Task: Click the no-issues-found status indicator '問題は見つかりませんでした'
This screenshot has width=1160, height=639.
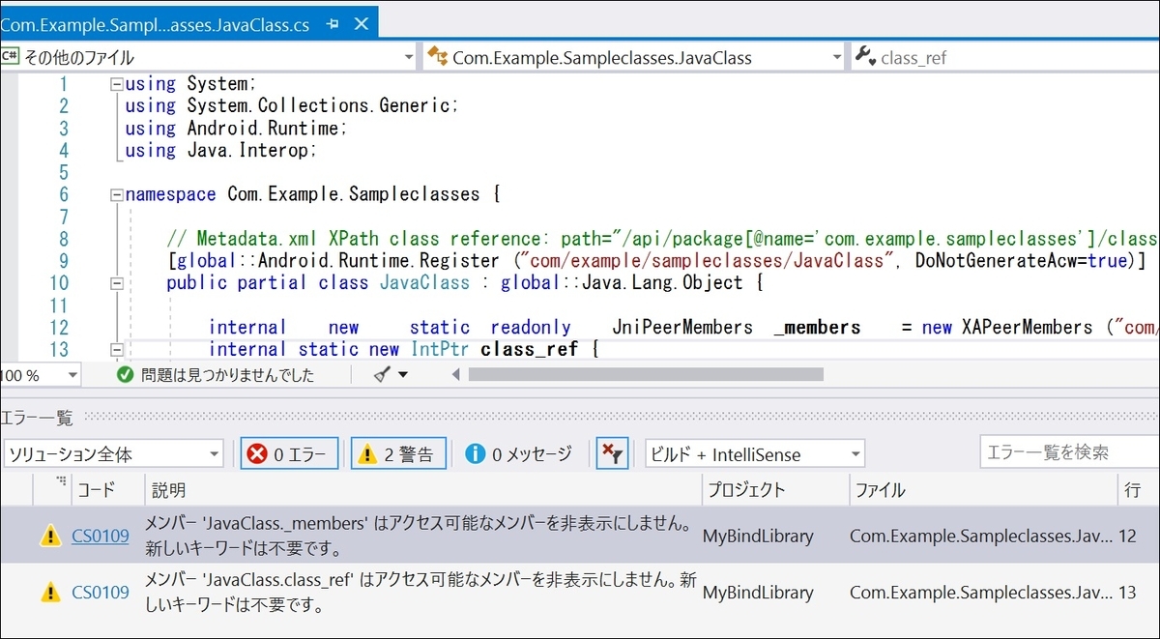Action: (x=215, y=375)
